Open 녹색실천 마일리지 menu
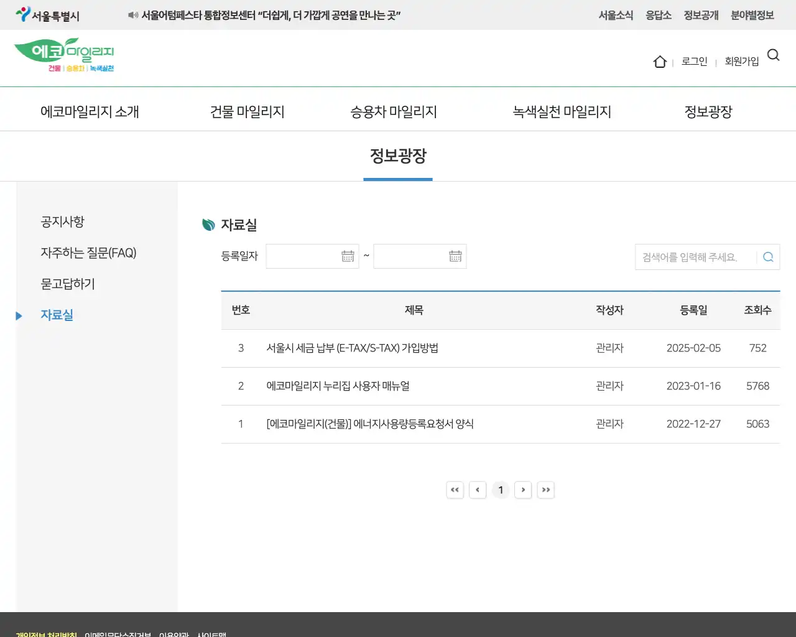Screen dimensions: 796x637 [562, 112]
